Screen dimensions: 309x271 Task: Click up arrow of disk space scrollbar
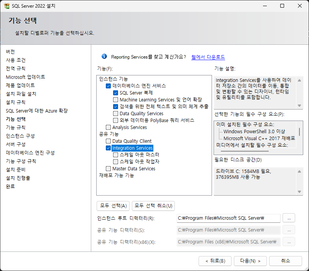point(299,171)
